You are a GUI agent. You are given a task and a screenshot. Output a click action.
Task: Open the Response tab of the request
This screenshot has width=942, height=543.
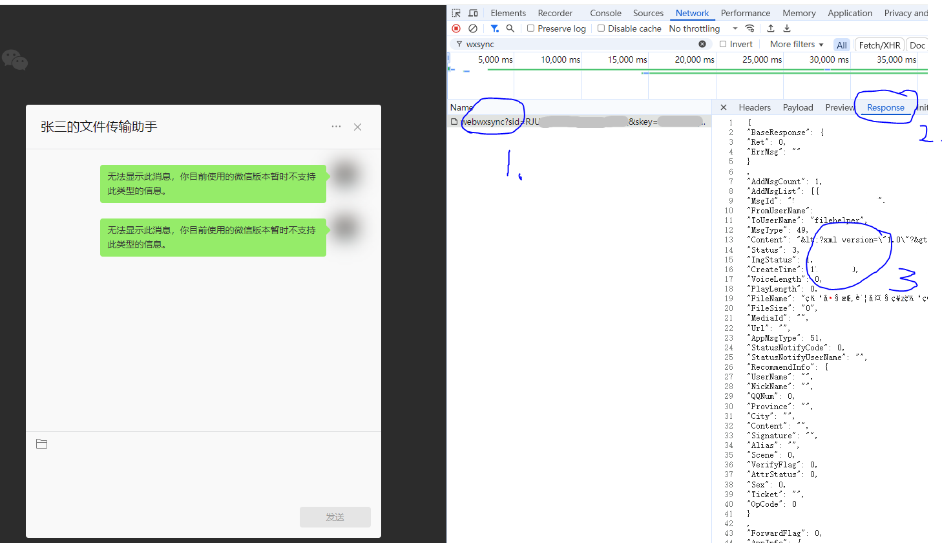[885, 107]
